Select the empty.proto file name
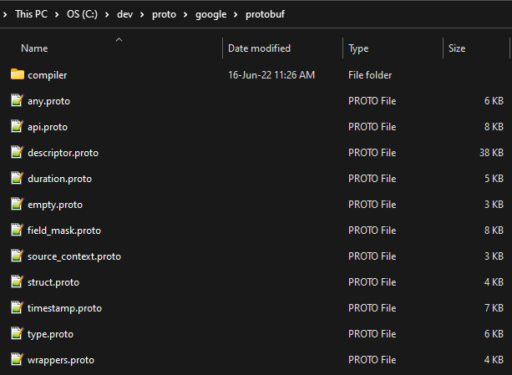512x375 pixels. (x=55, y=205)
